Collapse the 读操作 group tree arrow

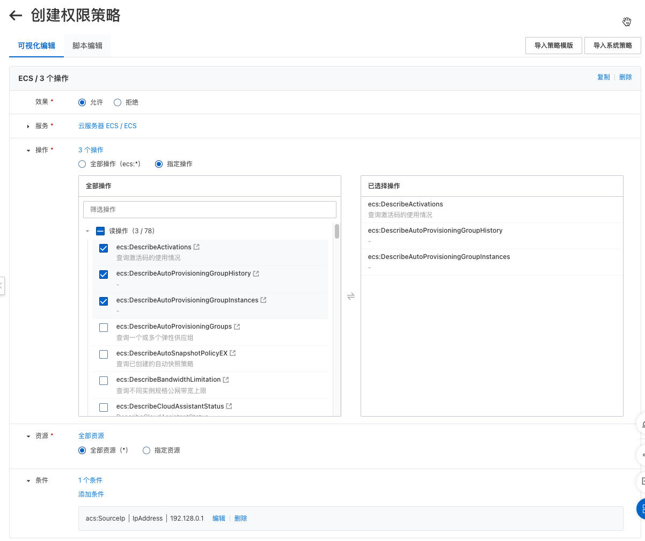pos(87,231)
